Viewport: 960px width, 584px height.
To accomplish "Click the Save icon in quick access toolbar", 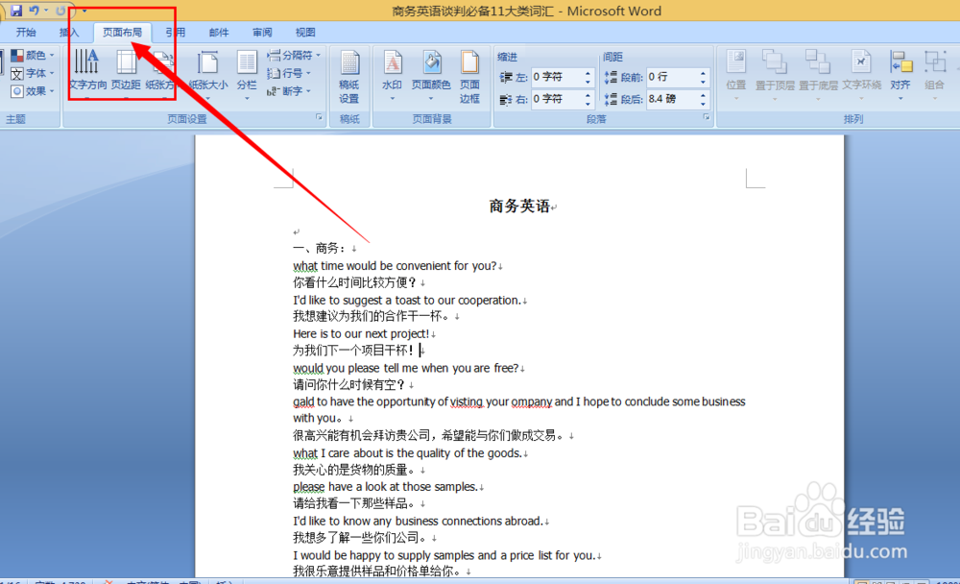I will coord(16,11).
